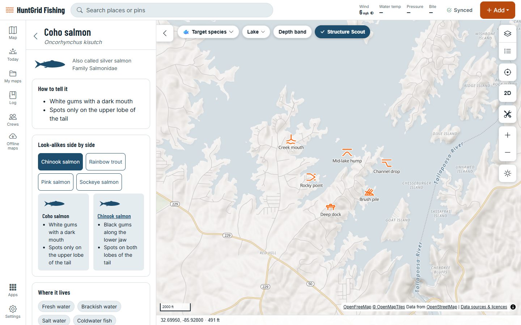Open Offline maps downloads
The width and height of the screenshot is (521, 325).
(13, 141)
